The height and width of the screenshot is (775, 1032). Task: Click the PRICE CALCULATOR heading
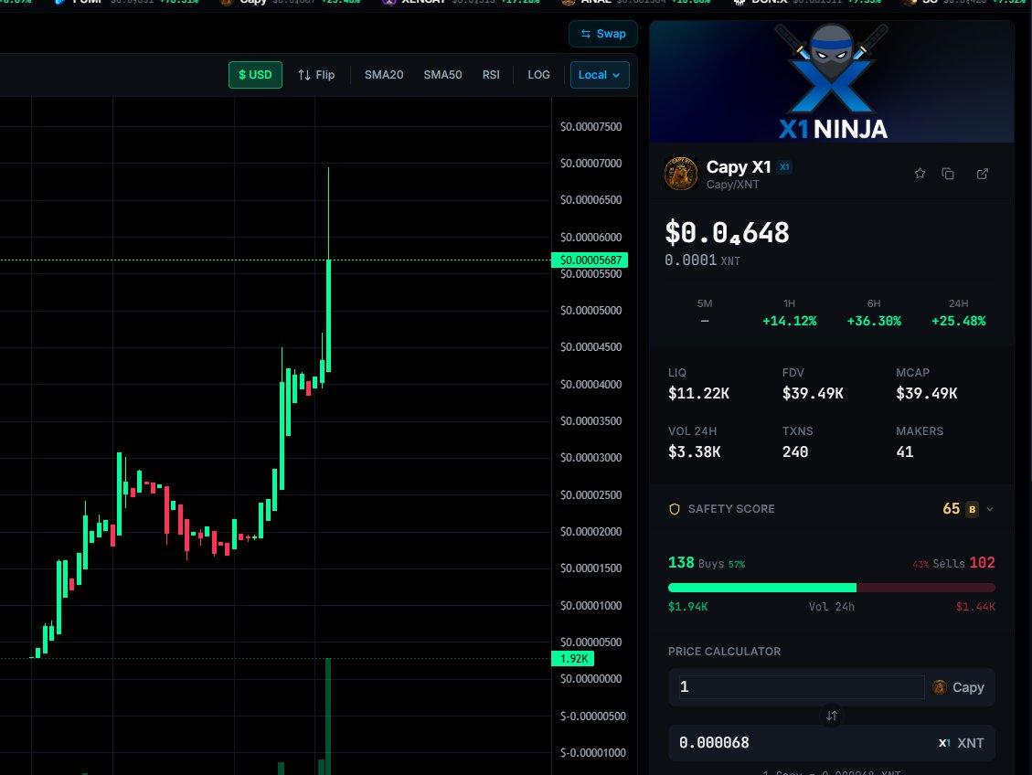(x=724, y=652)
